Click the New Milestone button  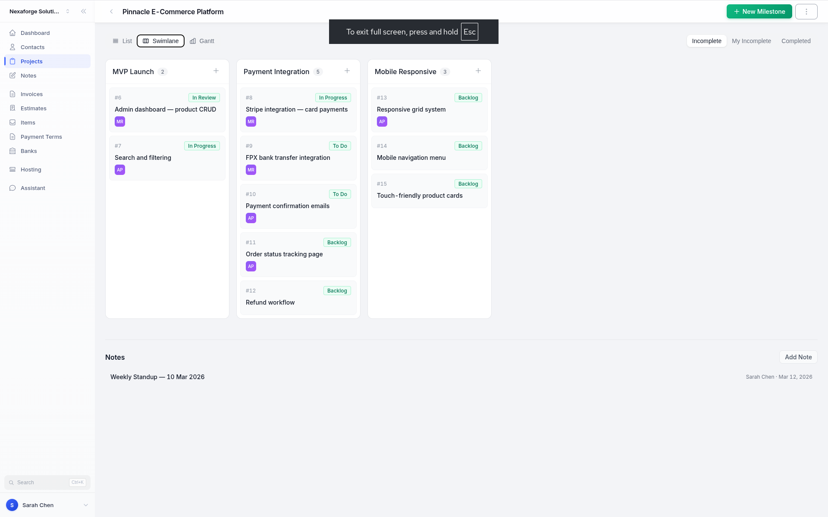coord(759,12)
